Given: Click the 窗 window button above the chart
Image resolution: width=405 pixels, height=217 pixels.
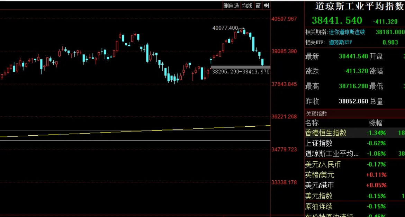Looking at the screenshot, I should (258, 6).
